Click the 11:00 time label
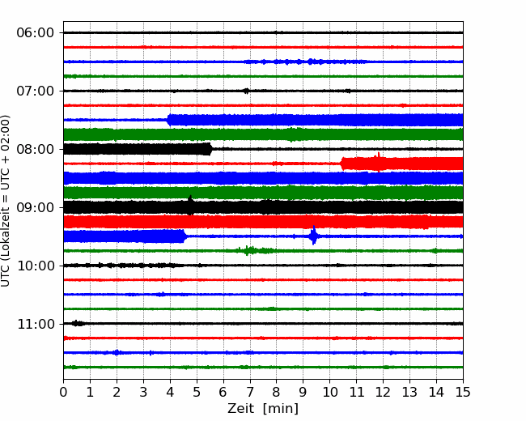The width and height of the screenshot is (526, 421). click(x=36, y=325)
